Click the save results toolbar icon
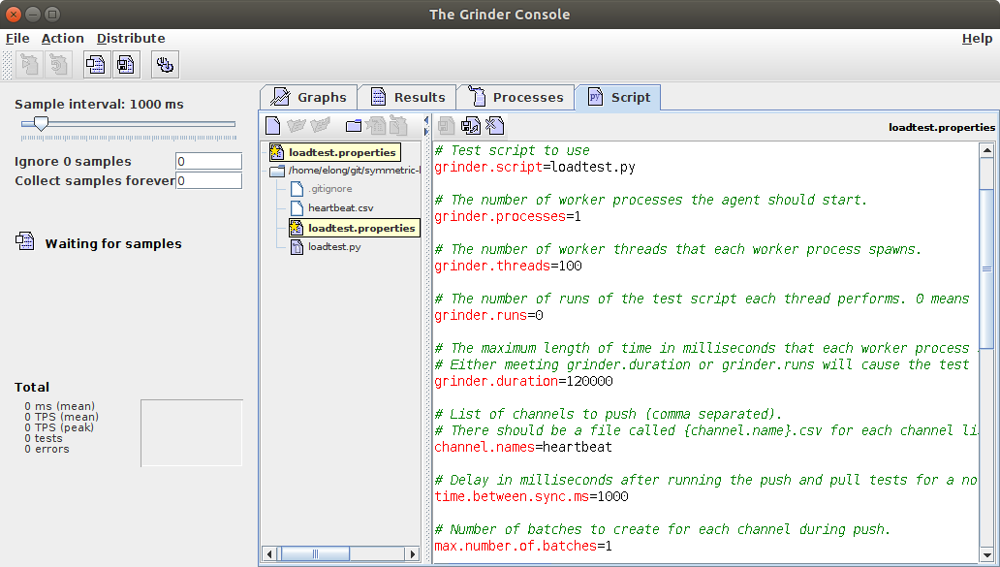 point(126,64)
